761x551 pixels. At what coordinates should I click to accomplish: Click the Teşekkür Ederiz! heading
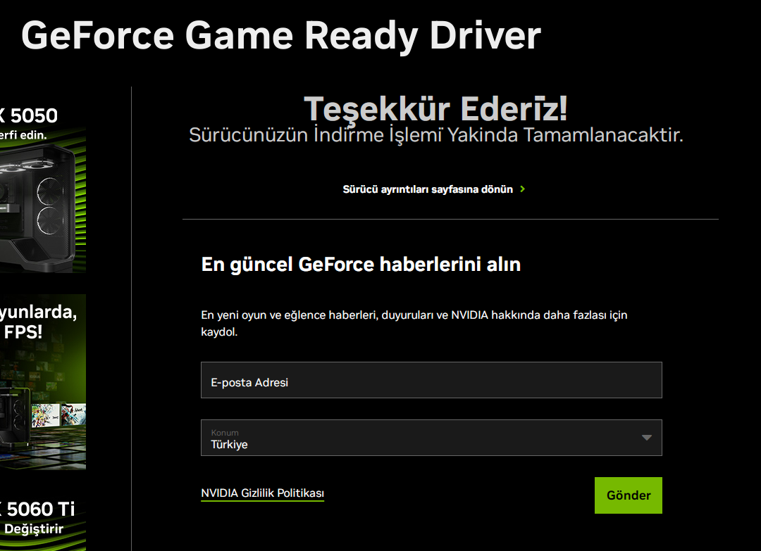coord(436,108)
